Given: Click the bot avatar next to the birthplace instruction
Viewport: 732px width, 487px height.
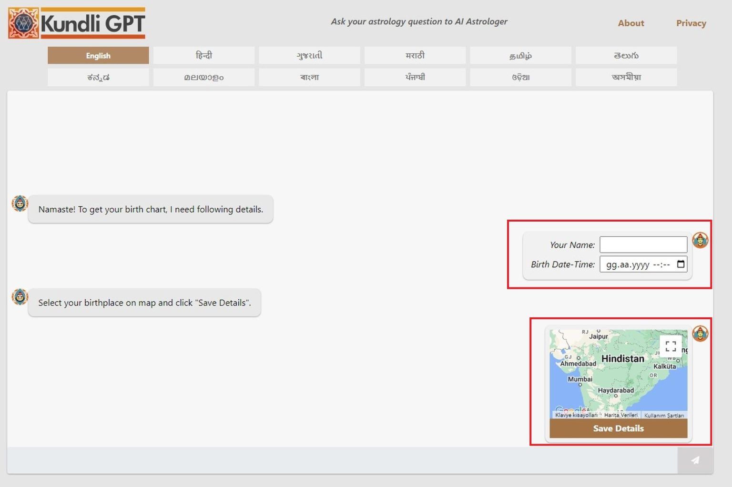Looking at the screenshot, I should coord(20,296).
